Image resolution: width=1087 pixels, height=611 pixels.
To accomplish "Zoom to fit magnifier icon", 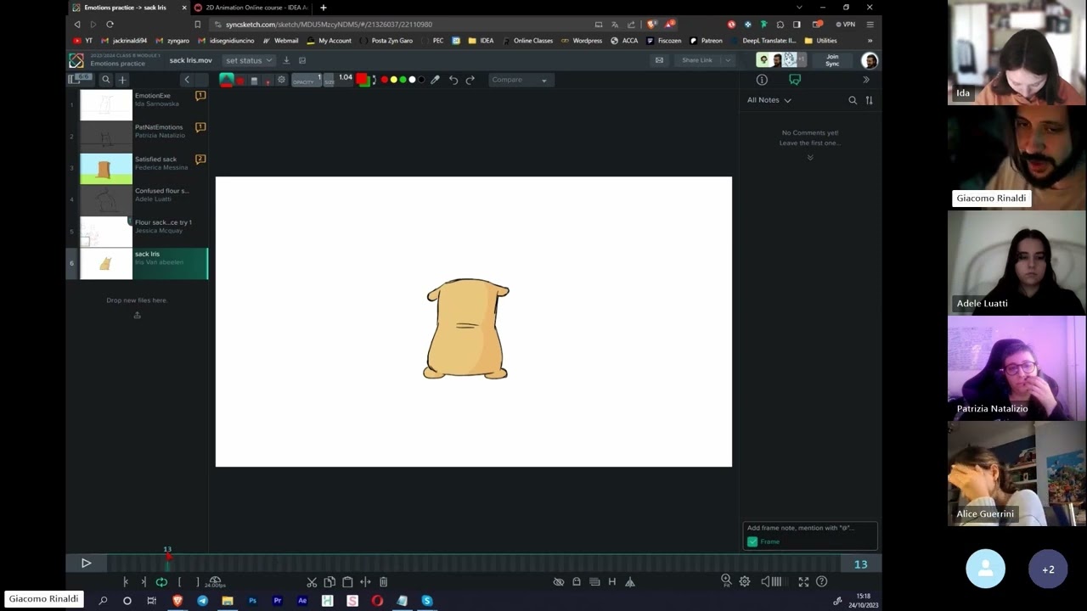I will (x=726, y=580).
